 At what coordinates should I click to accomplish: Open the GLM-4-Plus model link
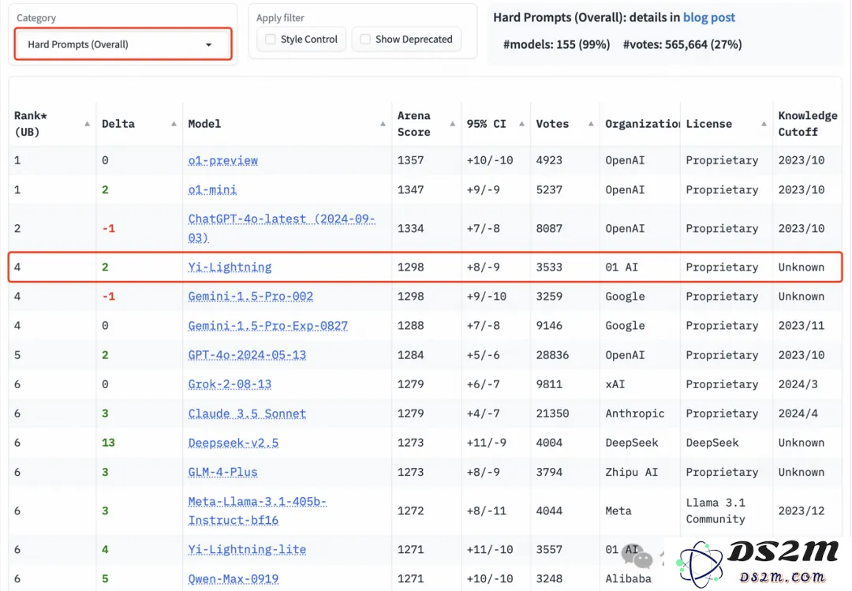click(222, 473)
